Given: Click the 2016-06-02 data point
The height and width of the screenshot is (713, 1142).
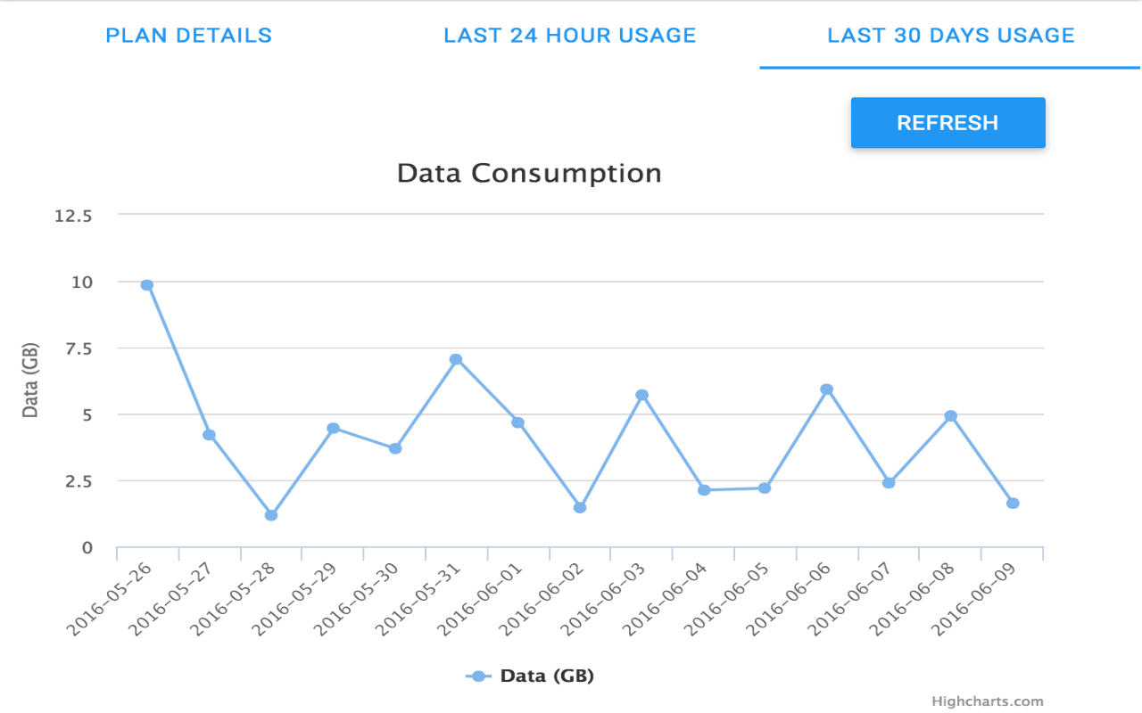Looking at the screenshot, I should [580, 507].
